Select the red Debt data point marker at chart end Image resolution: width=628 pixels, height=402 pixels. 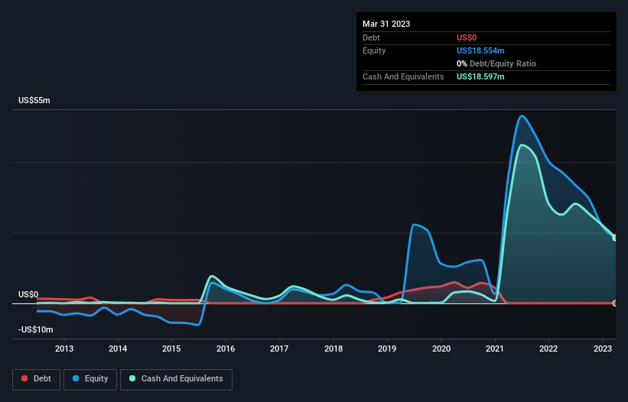(x=615, y=303)
